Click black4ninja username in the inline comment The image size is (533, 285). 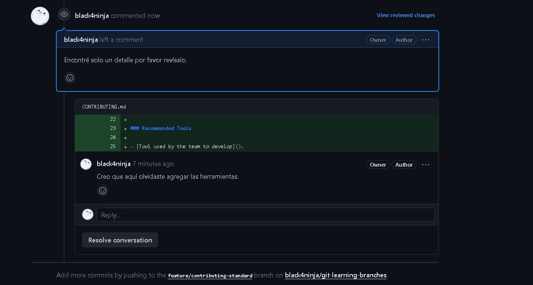tap(114, 164)
